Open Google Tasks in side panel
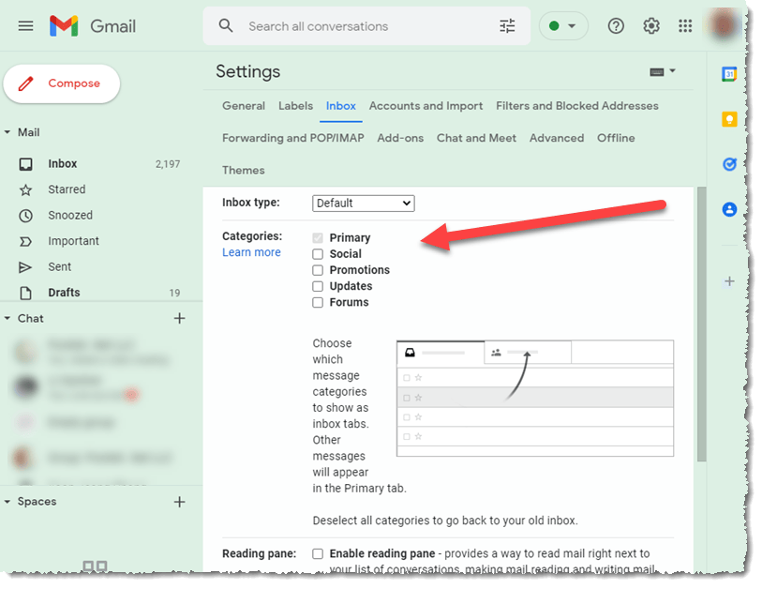The height and width of the screenshot is (589, 762). 729,164
